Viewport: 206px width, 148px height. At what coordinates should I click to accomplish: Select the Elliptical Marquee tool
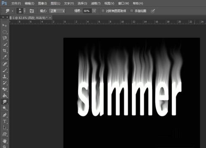[x=5, y=32]
